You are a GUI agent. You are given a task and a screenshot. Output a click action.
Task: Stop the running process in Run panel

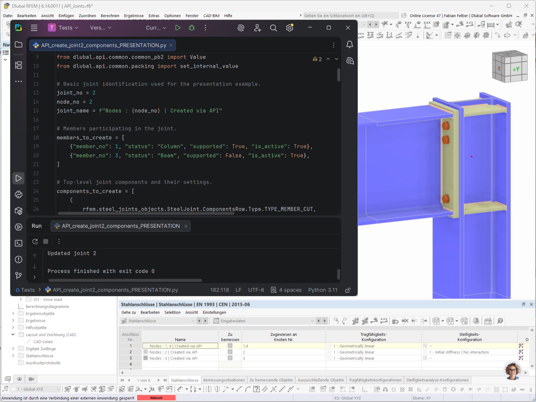point(46,242)
